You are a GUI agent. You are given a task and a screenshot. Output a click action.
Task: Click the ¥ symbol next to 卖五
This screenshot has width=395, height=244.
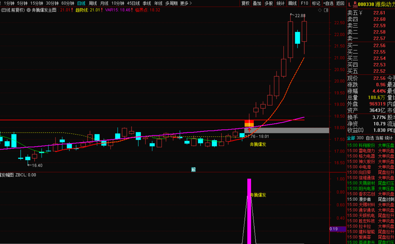(361, 13)
